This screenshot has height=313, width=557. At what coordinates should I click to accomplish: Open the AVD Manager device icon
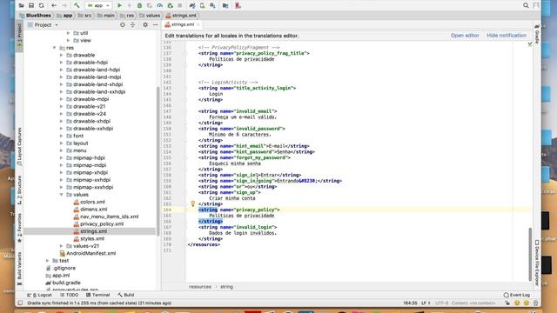pyautogui.click(x=203, y=5)
